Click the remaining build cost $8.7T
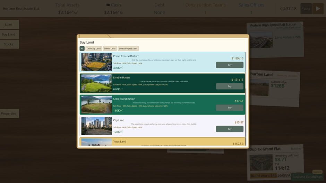This screenshot has height=183, width=326. [281, 159]
